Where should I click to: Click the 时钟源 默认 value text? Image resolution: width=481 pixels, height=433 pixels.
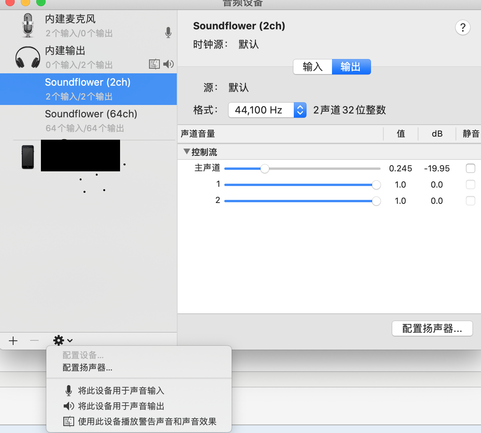pos(249,44)
